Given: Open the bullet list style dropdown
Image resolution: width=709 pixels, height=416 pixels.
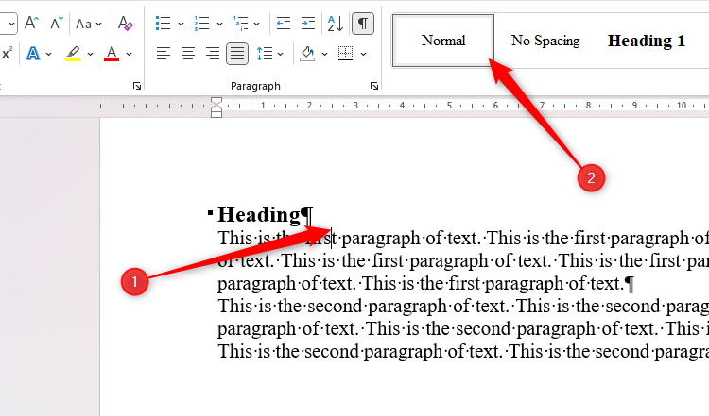Looking at the screenshot, I should (180, 23).
